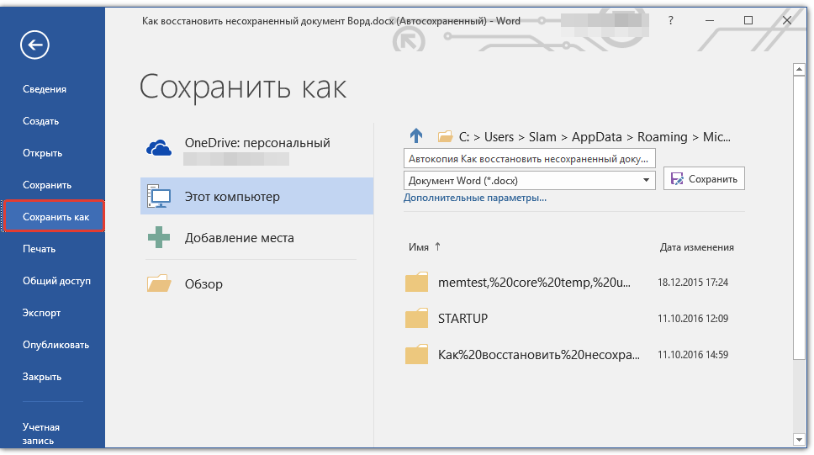814x455 pixels.
Task: Click the OneDrive cloud icon
Action: [x=159, y=149]
